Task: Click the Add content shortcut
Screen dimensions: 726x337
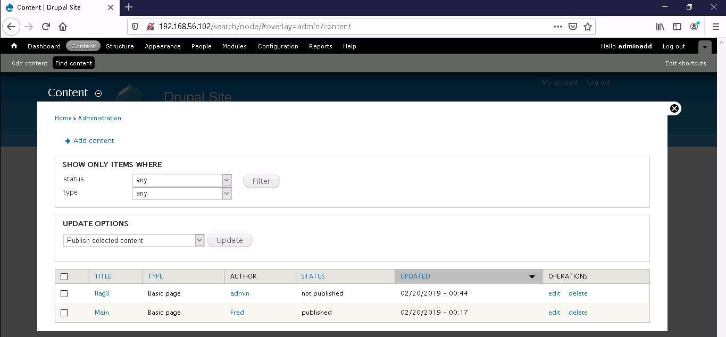Action: point(29,63)
